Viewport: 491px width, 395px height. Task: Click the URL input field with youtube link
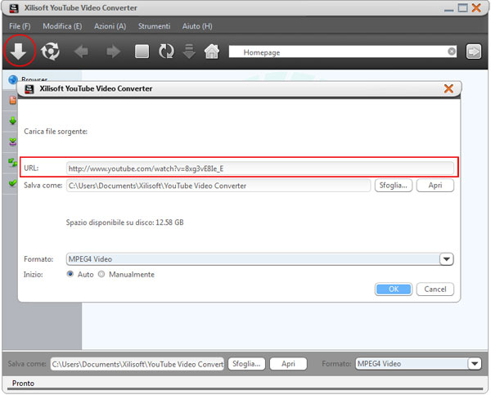pyautogui.click(x=259, y=168)
